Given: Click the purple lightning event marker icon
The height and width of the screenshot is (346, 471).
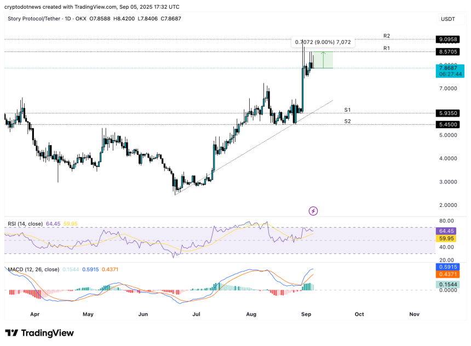Looking at the screenshot, I should click(313, 211).
